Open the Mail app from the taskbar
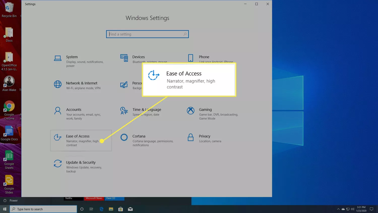Image resolution: width=378 pixels, height=213 pixels. [130, 209]
